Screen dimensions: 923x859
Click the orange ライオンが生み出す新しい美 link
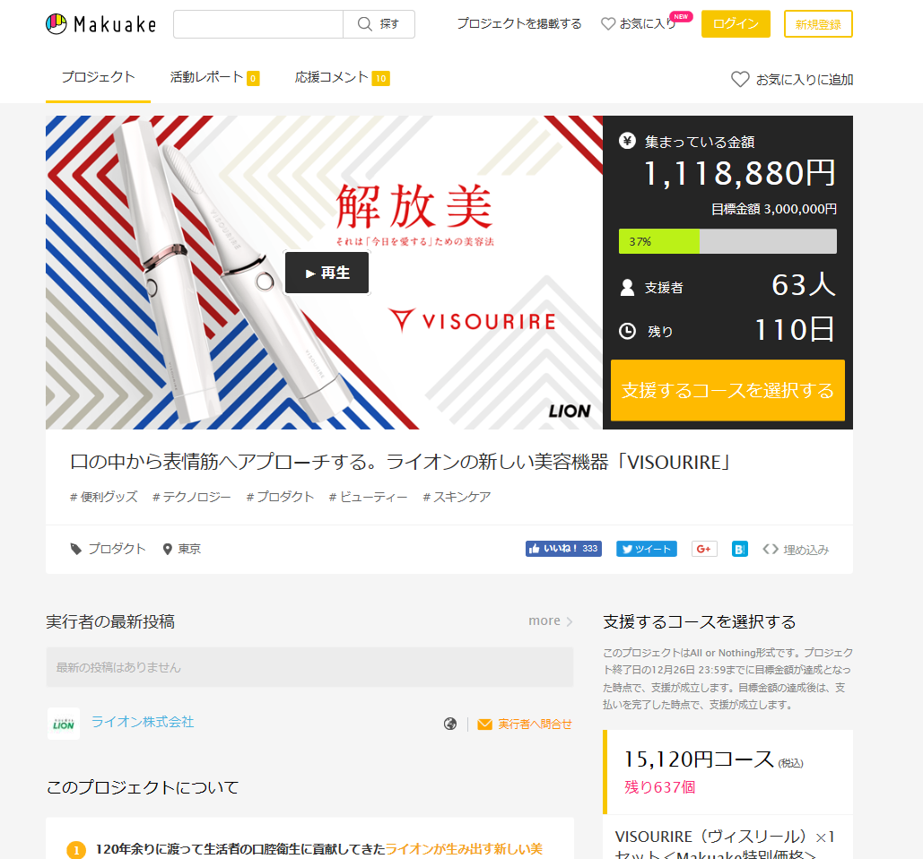(464, 848)
